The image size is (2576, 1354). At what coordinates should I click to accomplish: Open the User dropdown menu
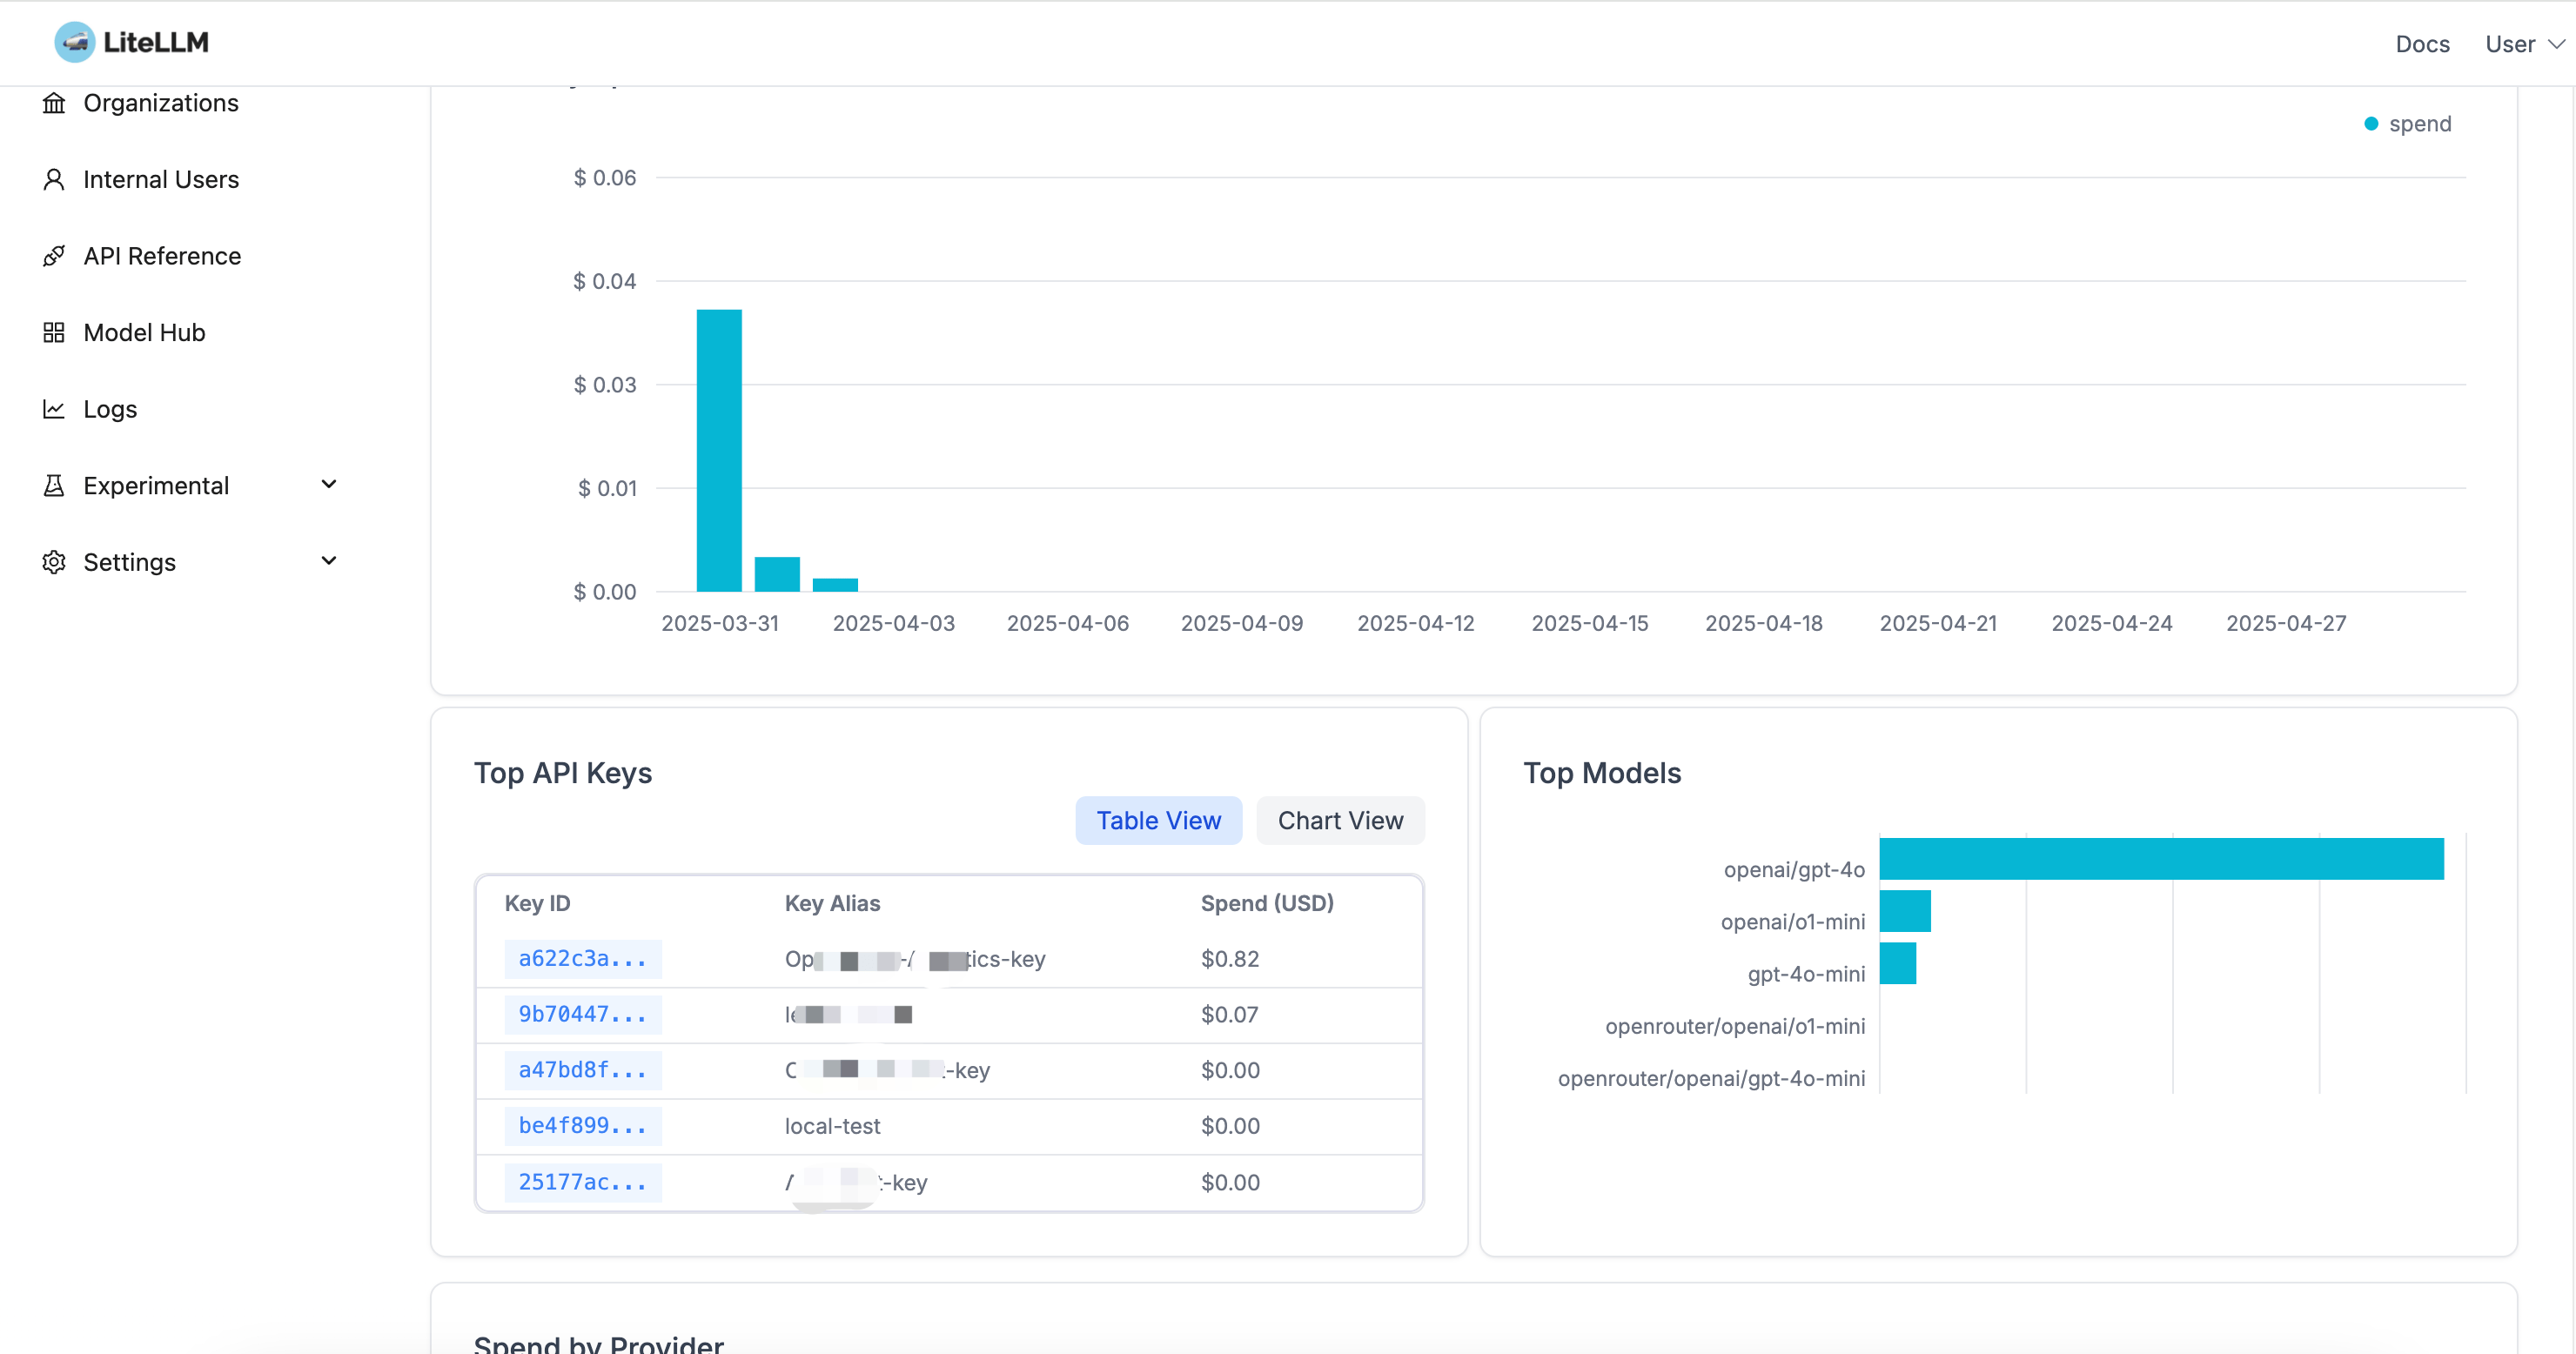point(2524,44)
